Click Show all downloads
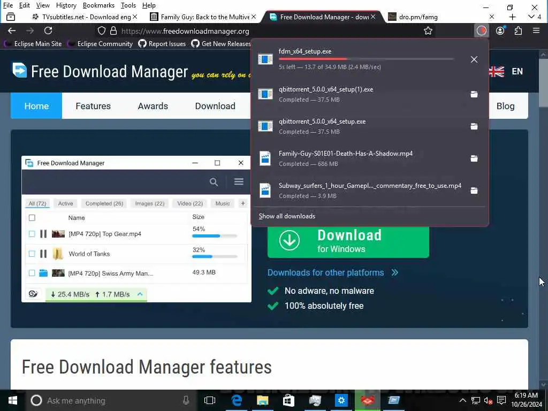The image size is (548, 411). tap(287, 216)
